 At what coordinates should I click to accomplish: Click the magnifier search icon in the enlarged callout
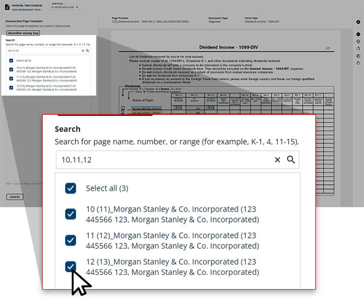291,160
